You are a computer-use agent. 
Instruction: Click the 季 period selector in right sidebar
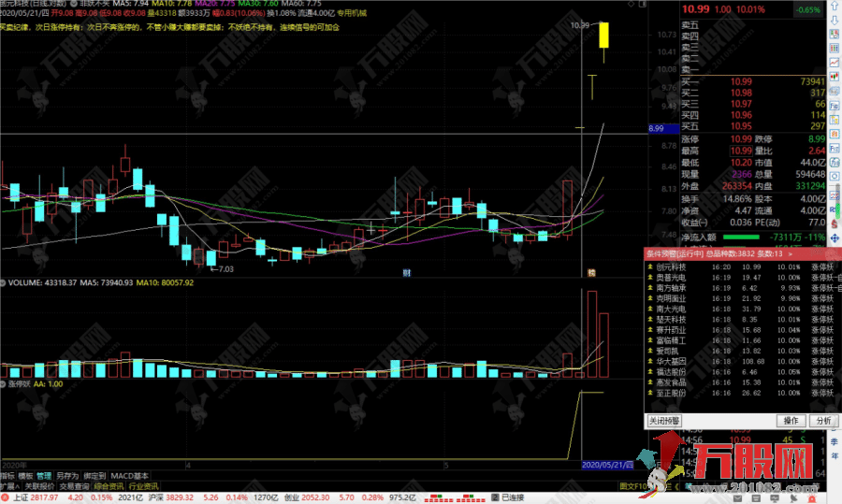click(x=835, y=441)
